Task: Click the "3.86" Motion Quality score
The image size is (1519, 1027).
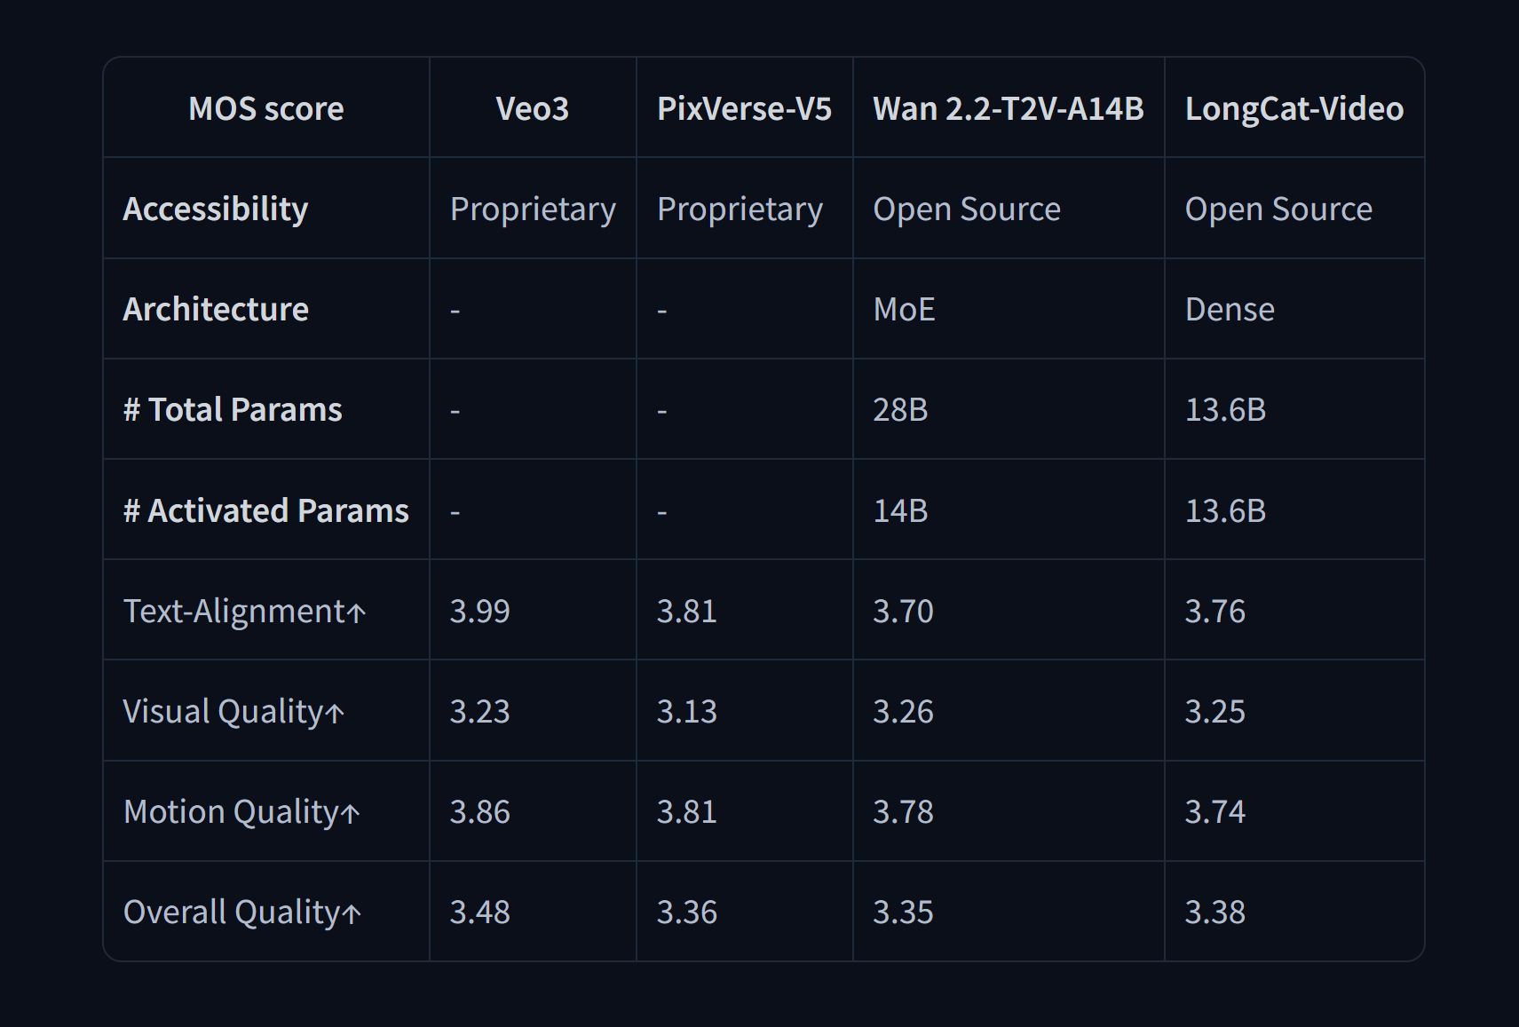Action: pos(479,811)
